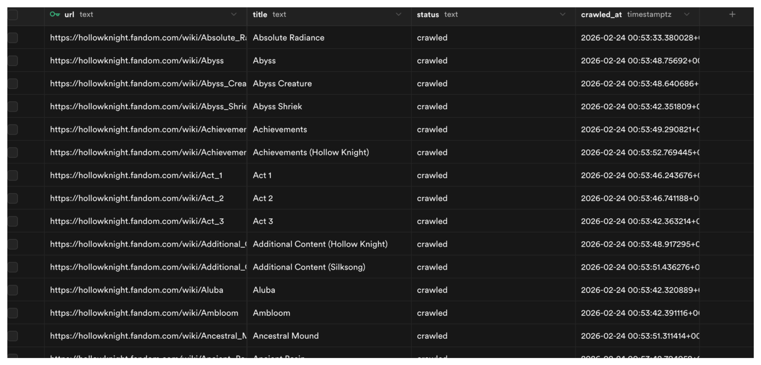The height and width of the screenshot is (365, 761).
Task: Click the status cell for Ancestral Mound
Action: (432, 336)
